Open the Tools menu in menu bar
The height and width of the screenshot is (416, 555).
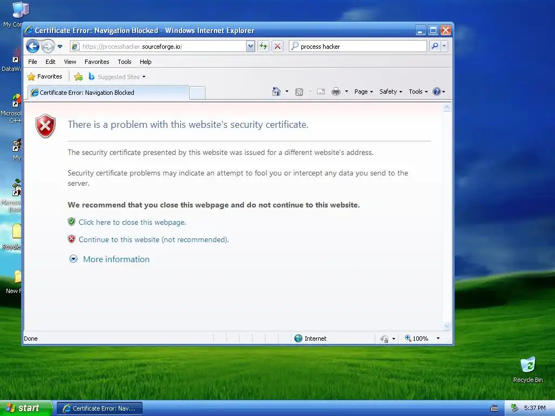[125, 62]
